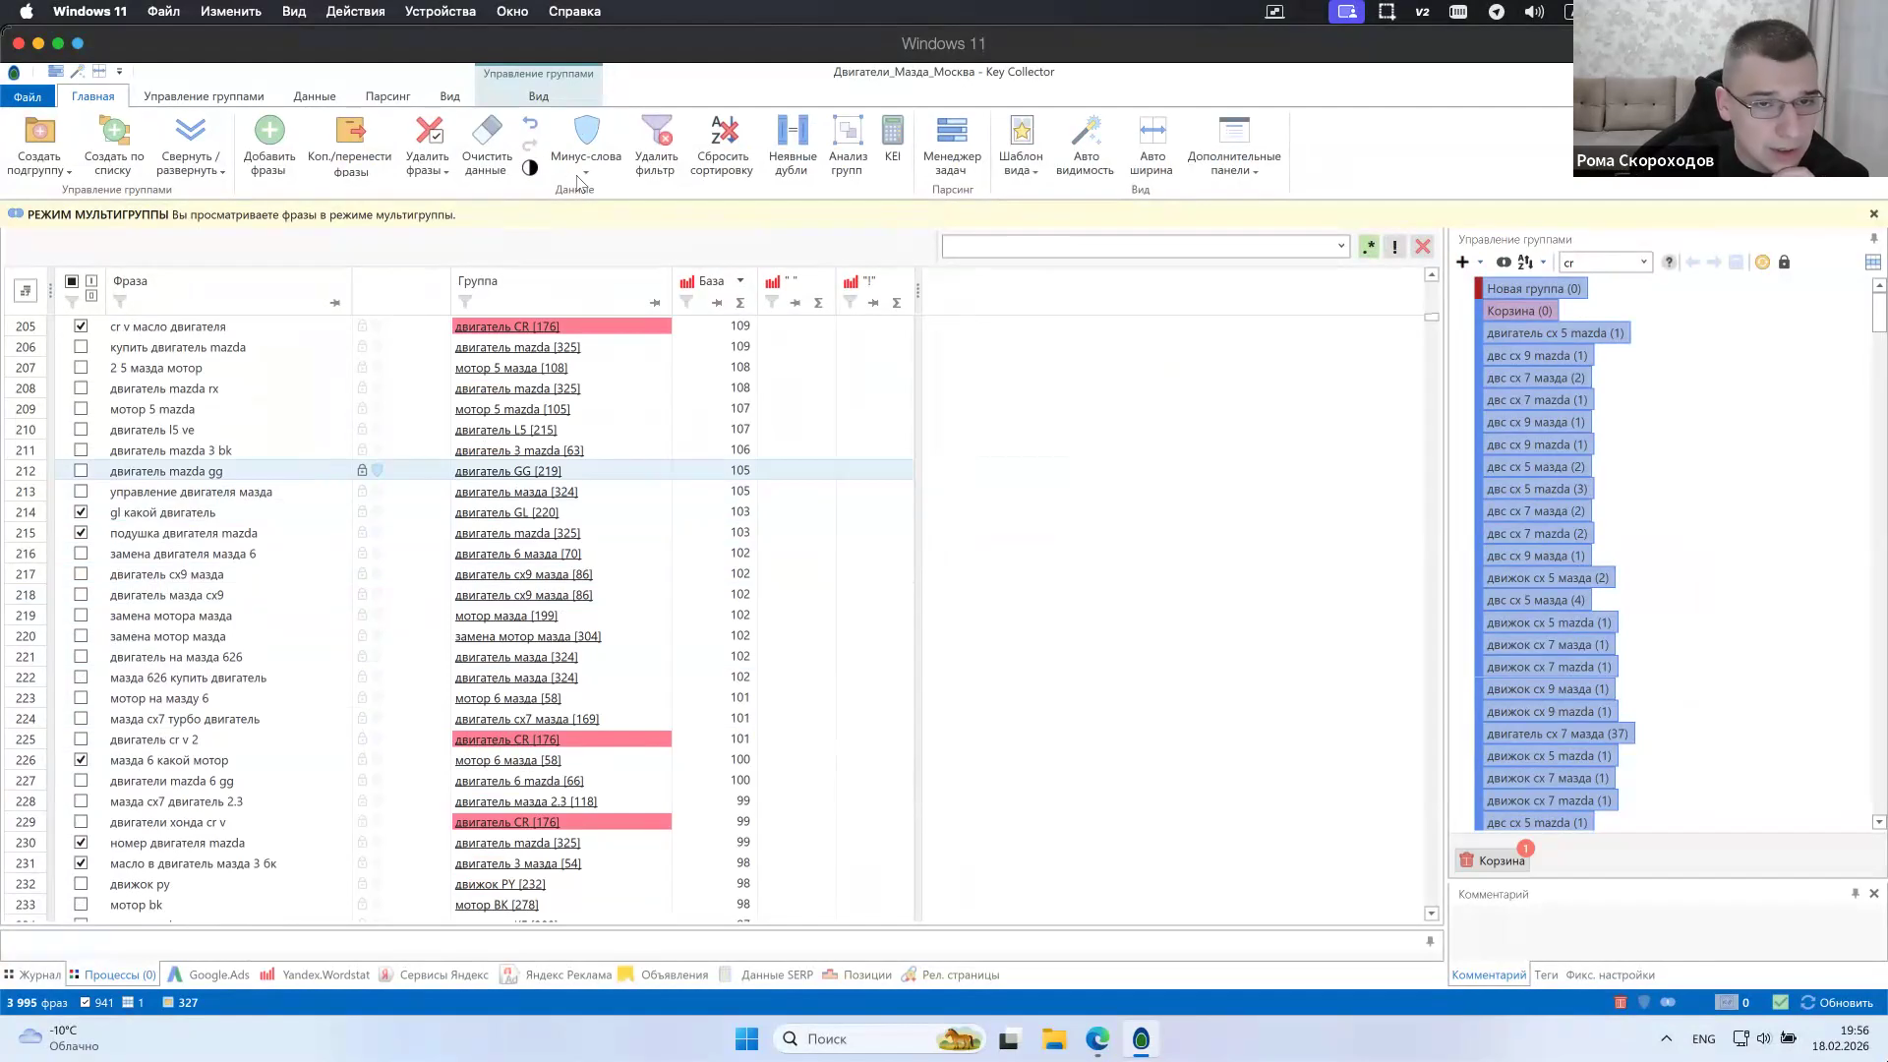The image size is (1888, 1062).
Task: Tick checkbox for 'двигатель mazda gg'
Action: (x=81, y=470)
